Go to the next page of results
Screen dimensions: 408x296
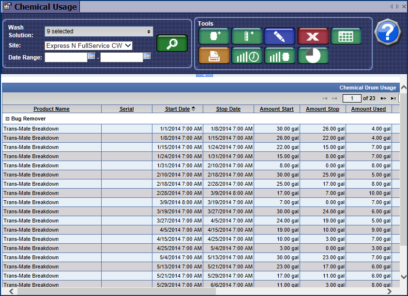383,98
